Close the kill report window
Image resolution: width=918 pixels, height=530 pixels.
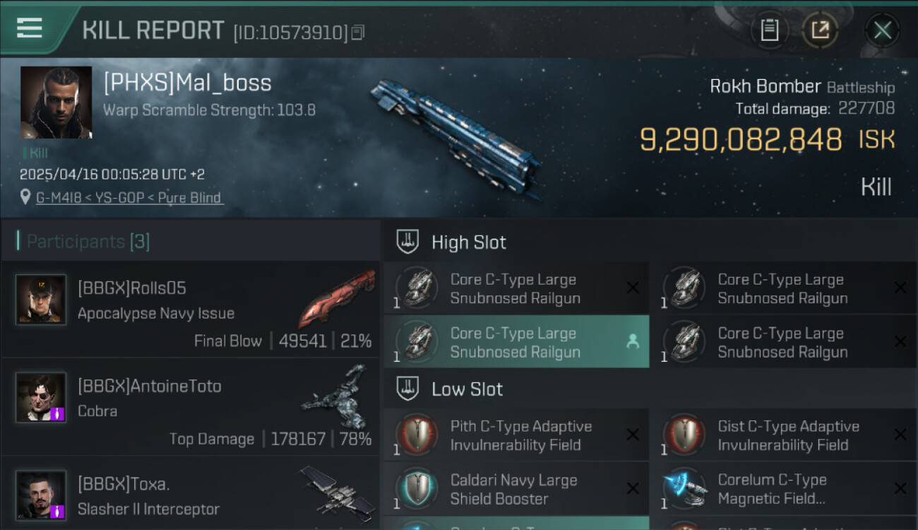[x=882, y=30]
